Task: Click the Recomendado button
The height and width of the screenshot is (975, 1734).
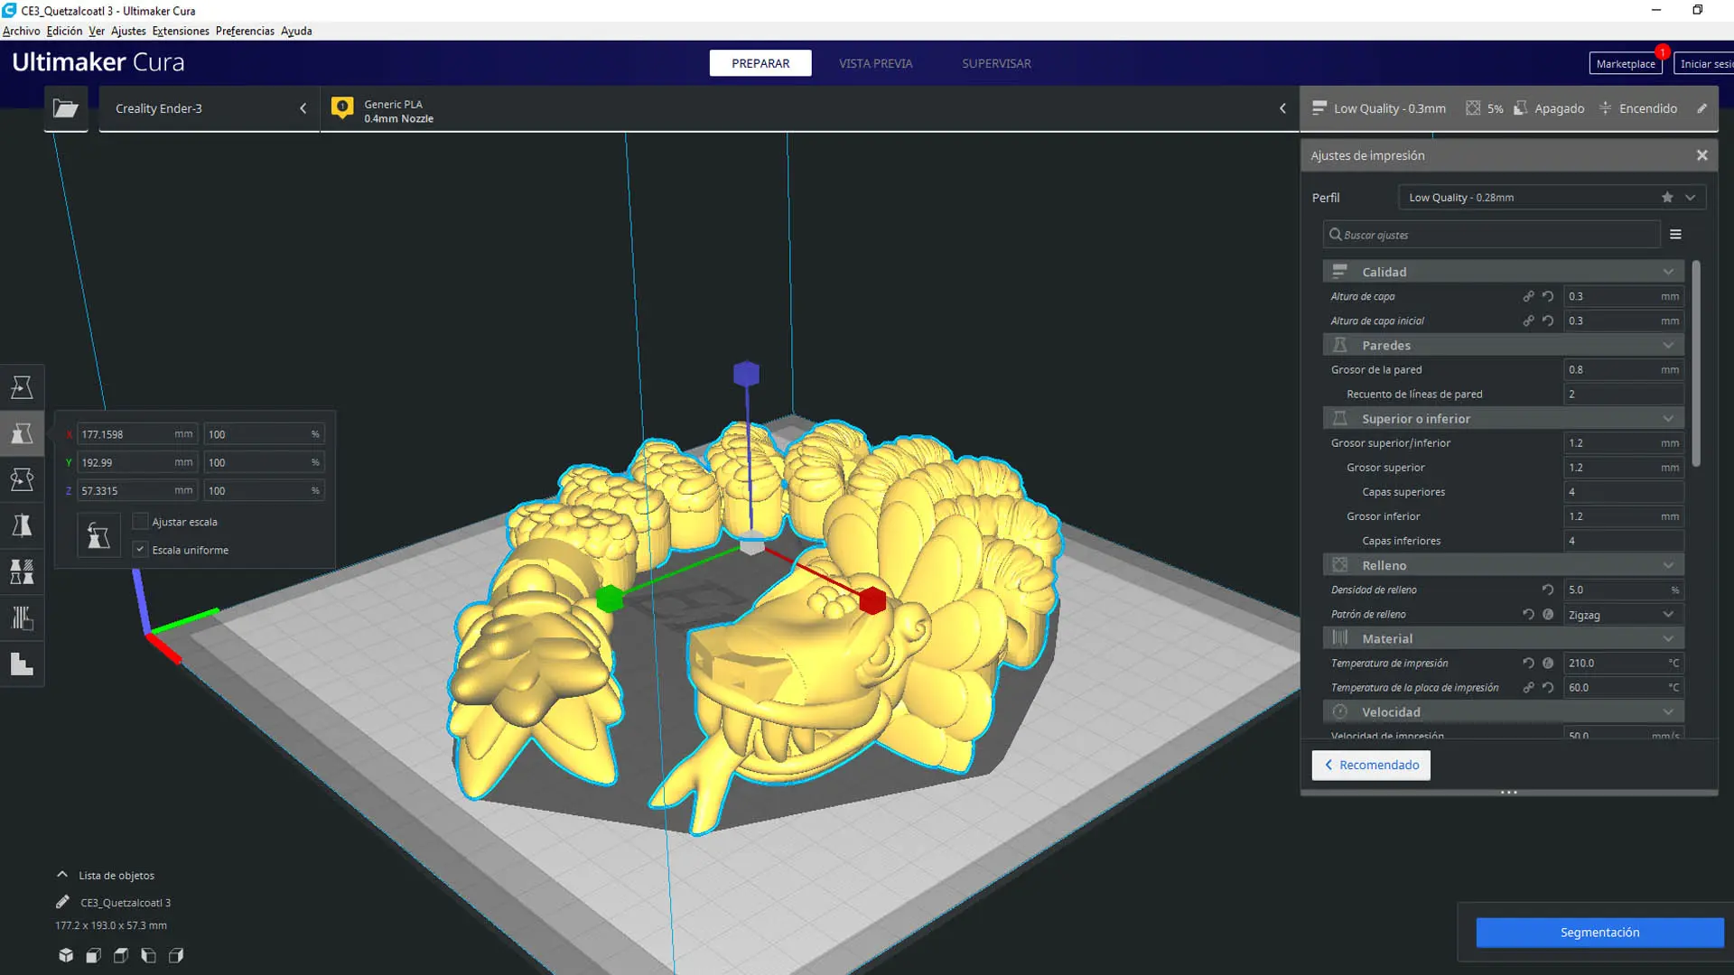Action: (x=1371, y=765)
